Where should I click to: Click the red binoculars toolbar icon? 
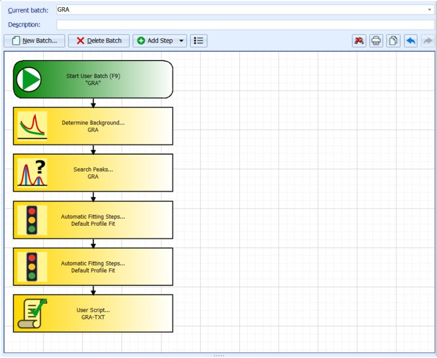[359, 41]
